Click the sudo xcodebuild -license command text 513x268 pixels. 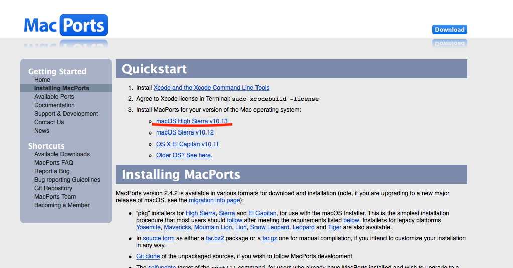click(276, 99)
